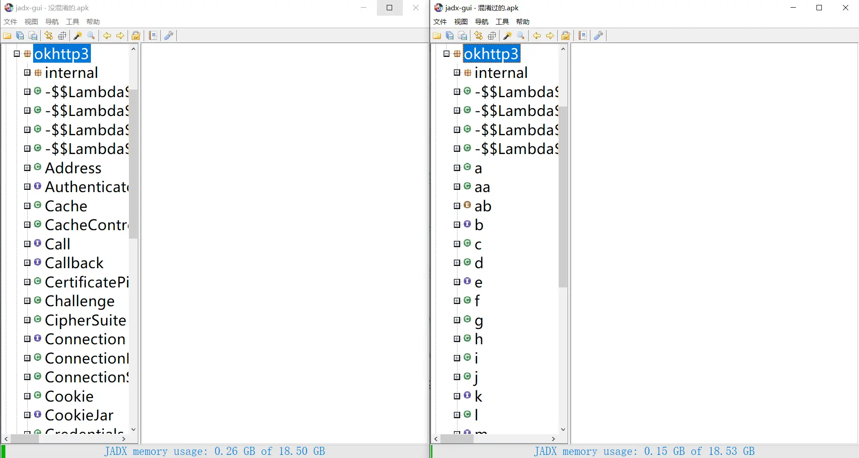The width and height of the screenshot is (859, 458).
Task: Click the memory usage bar in the 混淆过的.apk window
Action: [645, 451]
